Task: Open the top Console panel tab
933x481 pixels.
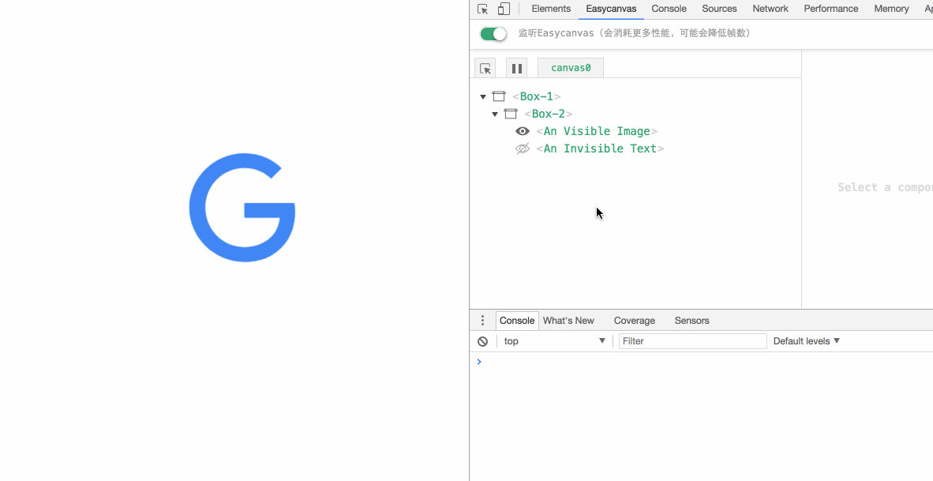Action: [x=669, y=9]
